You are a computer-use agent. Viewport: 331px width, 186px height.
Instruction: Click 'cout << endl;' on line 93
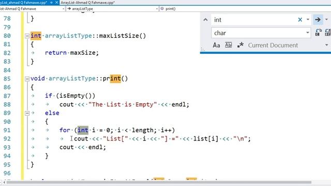click(x=83, y=147)
